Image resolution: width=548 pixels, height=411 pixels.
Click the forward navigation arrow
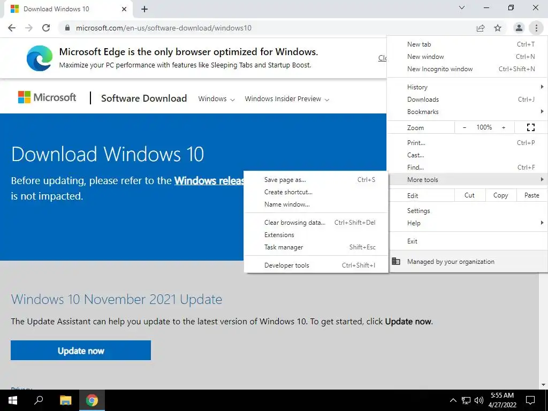[29, 28]
